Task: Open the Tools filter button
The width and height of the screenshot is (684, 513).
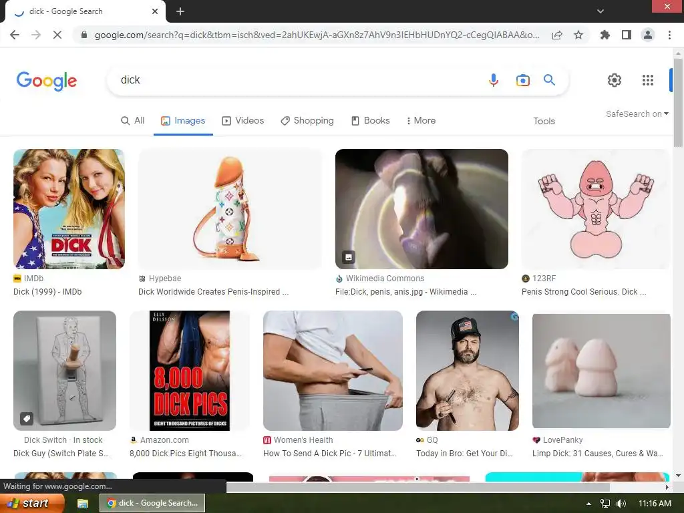Action: pos(544,122)
